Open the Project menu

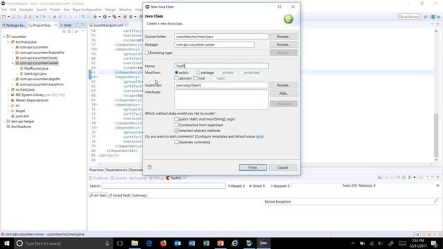[x=55, y=10]
